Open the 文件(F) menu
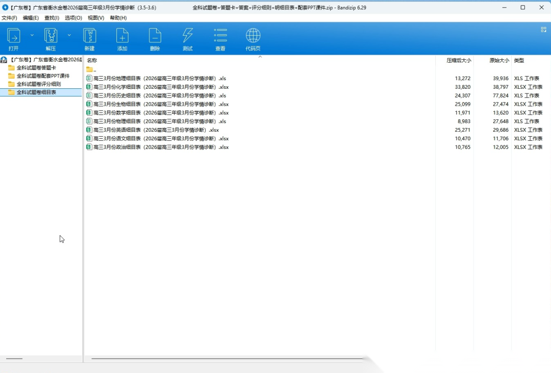Screen dimensions: 551x373 tap(9, 18)
